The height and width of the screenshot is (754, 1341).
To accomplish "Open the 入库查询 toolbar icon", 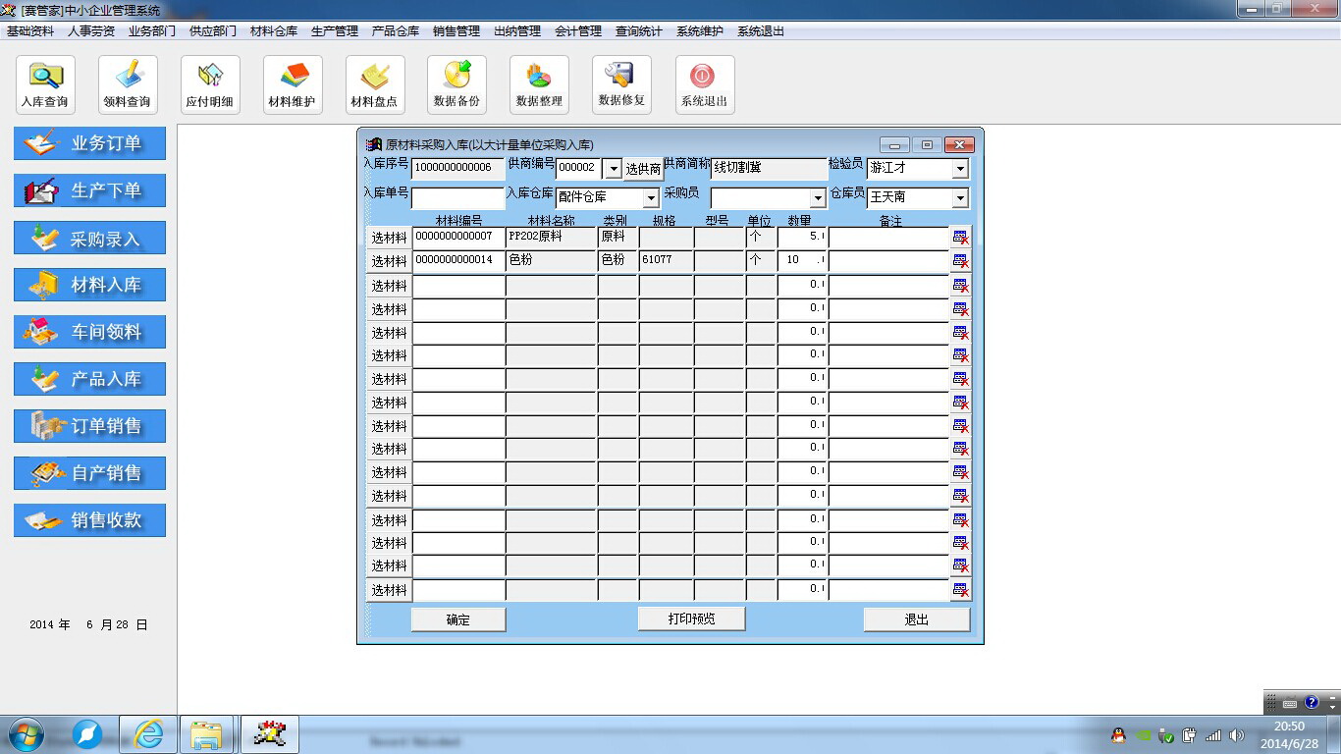I will click(x=45, y=84).
